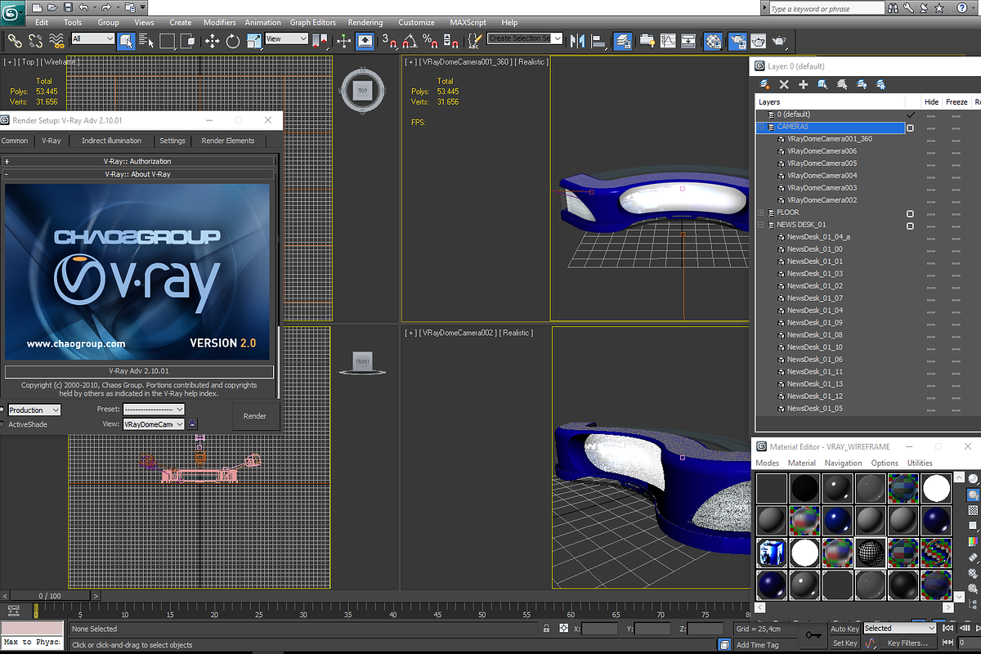Open Create Selection Set dropdown
The image size is (981, 654).
pyautogui.click(x=525, y=38)
